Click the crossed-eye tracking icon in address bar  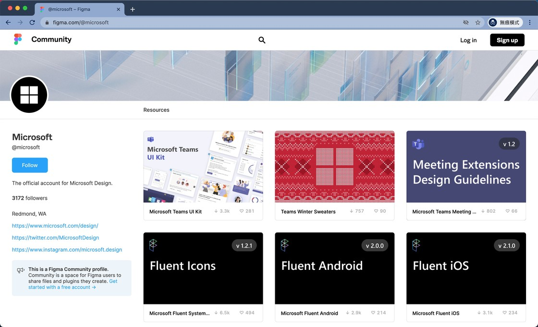click(465, 22)
